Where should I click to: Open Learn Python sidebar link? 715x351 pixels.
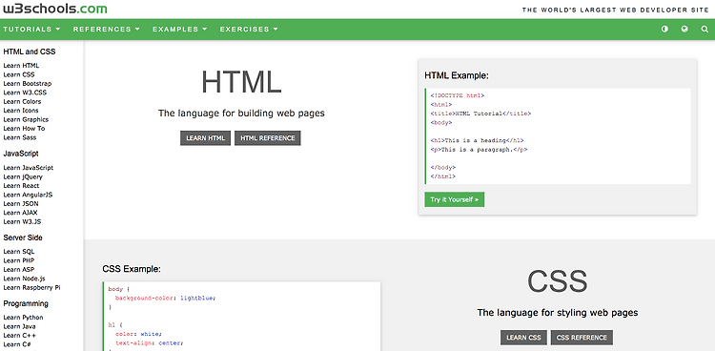[x=23, y=318]
